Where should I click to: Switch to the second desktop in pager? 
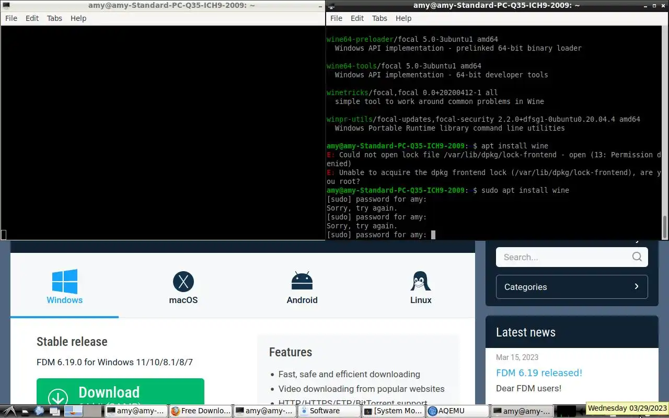(92, 411)
